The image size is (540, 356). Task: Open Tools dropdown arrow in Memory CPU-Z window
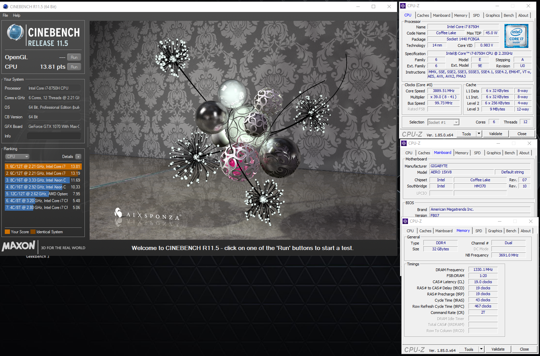click(481, 350)
